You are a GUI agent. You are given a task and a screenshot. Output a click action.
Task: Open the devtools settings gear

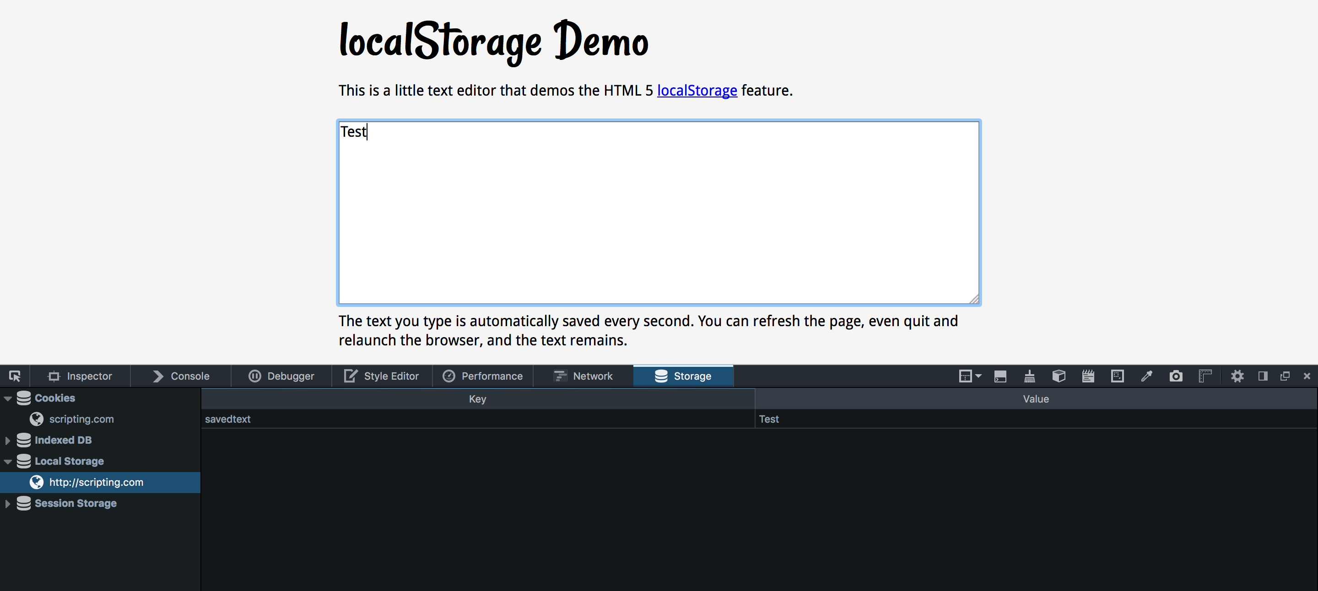pyautogui.click(x=1237, y=376)
